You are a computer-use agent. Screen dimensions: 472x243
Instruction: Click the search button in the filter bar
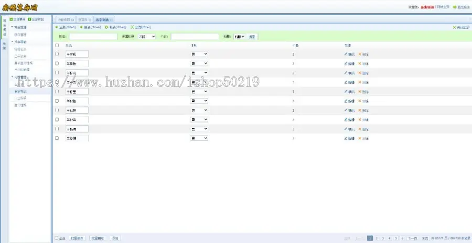click(252, 37)
